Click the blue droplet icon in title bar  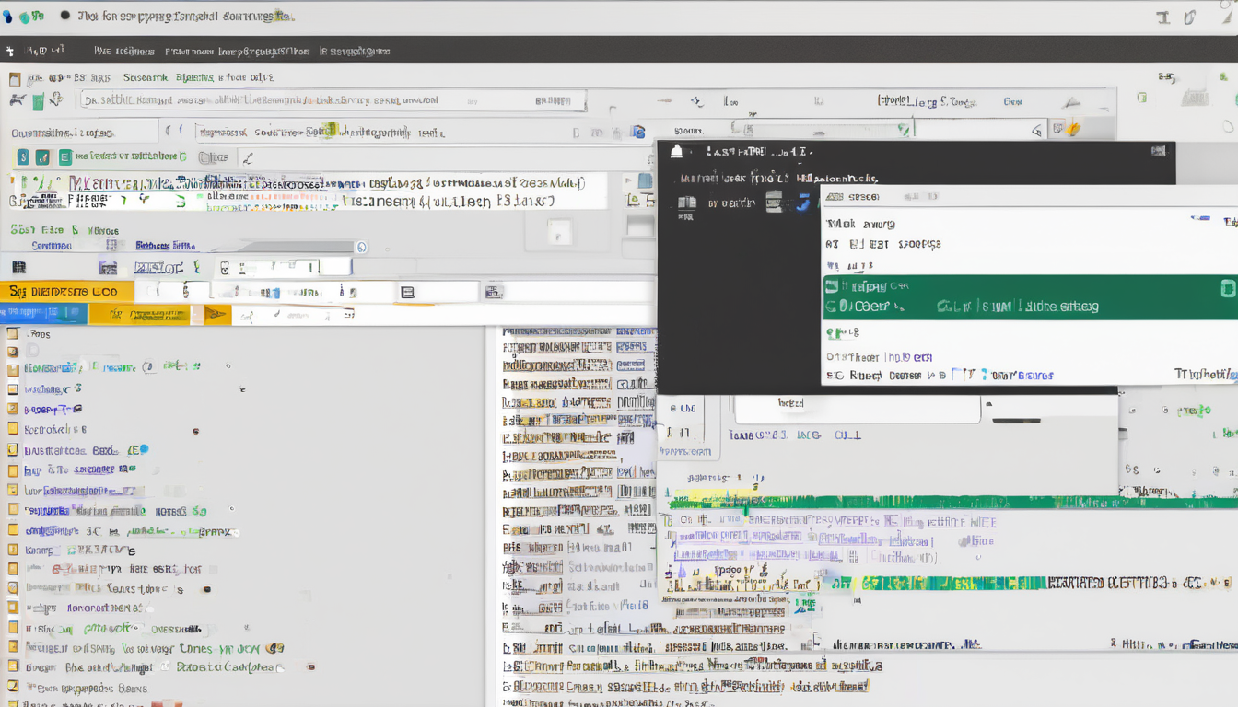click(x=8, y=17)
